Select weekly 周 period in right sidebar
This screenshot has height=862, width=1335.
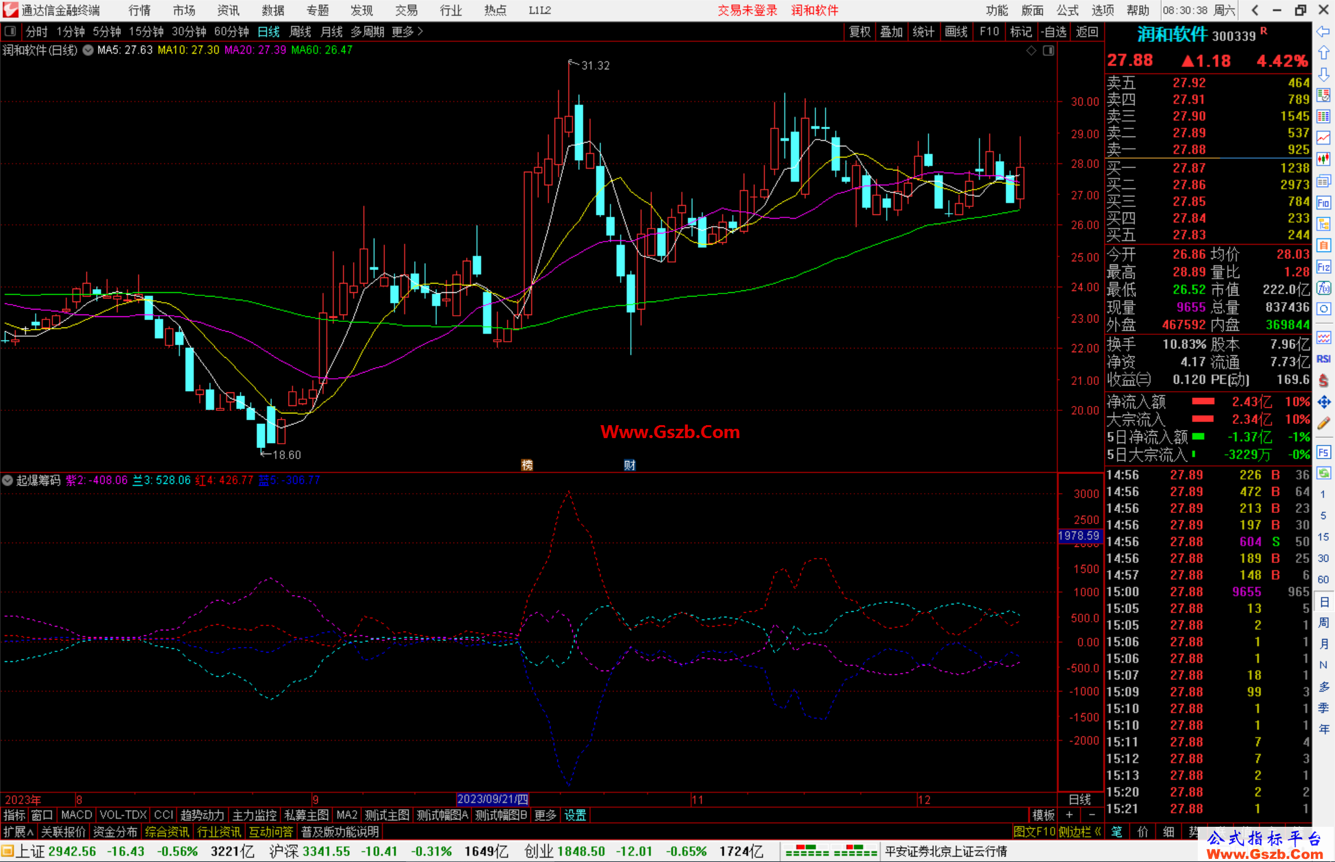1323,622
